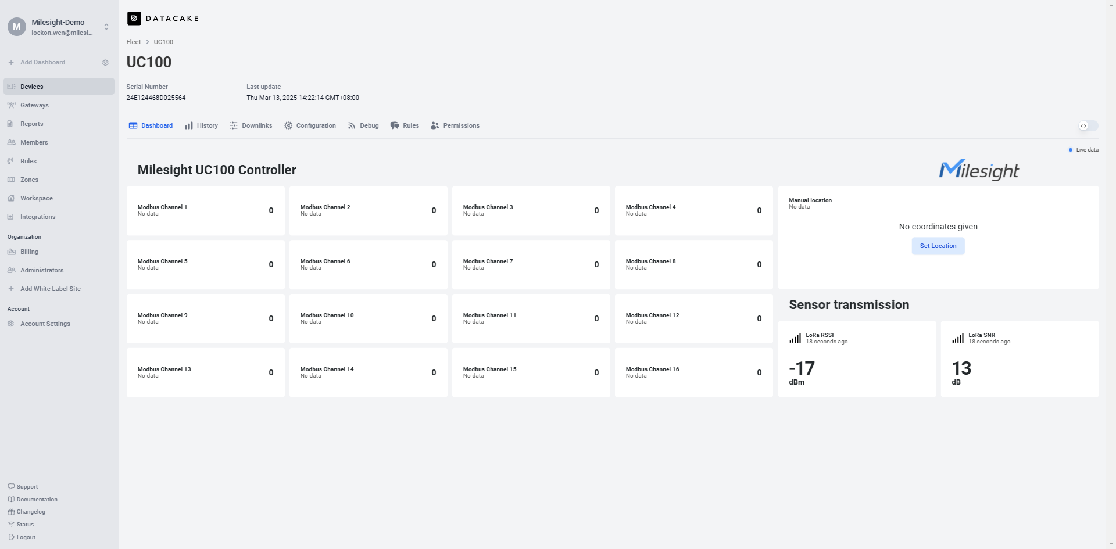This screenshot has height=549, width=1116.
Task: Click the Changelog gift icon
Action: pos(11,512)
